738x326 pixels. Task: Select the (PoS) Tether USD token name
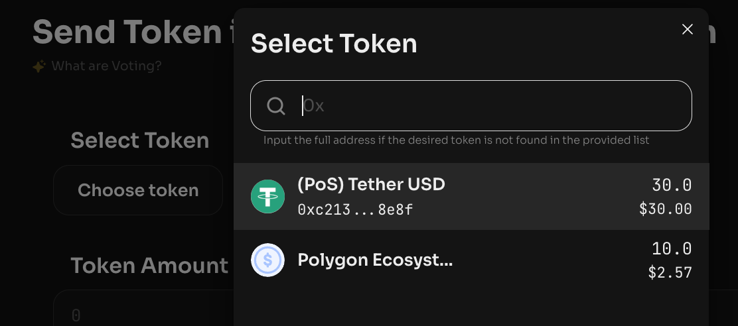click(371, 184)
